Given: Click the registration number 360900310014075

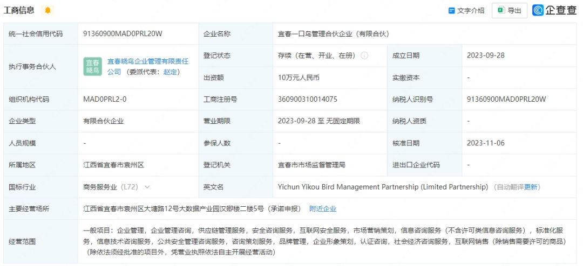Looking at the screenshot, I should (x=307, y=99).
